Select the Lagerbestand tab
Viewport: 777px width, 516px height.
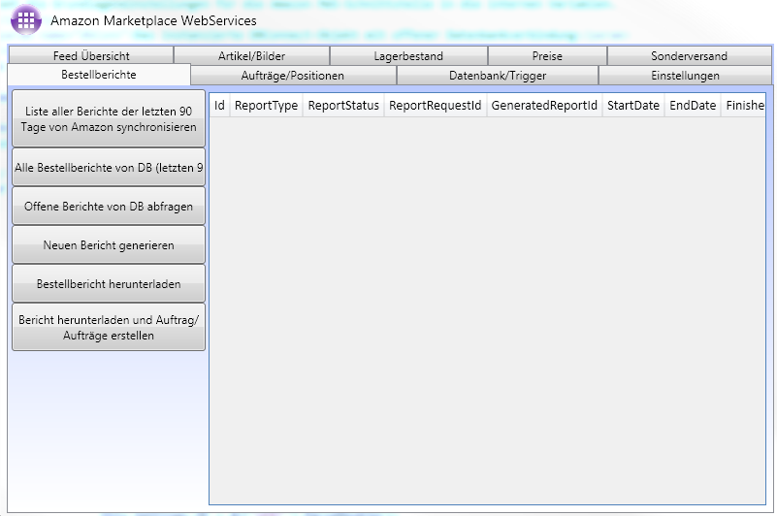coord(408,56)
